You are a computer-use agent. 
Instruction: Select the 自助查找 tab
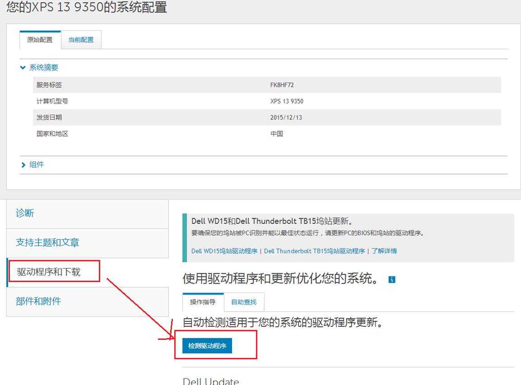click(x=244, y=302)
